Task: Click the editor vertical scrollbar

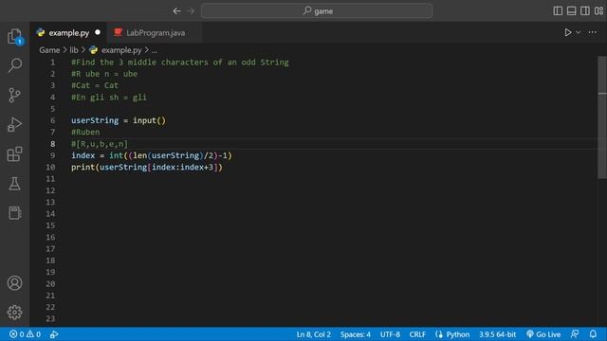Action: click(602, 117)
